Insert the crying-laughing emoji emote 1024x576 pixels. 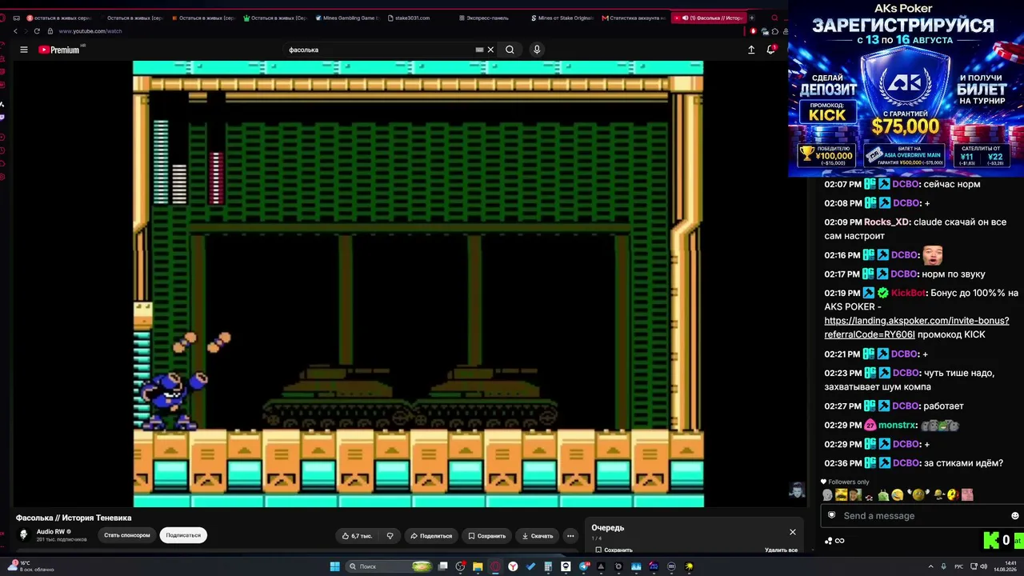pos(898,495)
